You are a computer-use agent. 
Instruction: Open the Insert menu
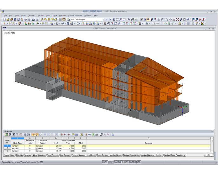[23, 16]
